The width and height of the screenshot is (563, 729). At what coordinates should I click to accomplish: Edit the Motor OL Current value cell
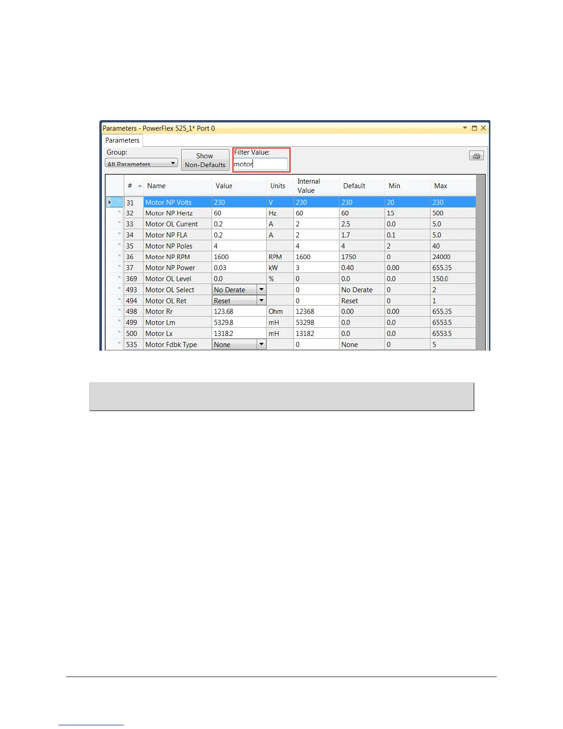click(239, 224)
